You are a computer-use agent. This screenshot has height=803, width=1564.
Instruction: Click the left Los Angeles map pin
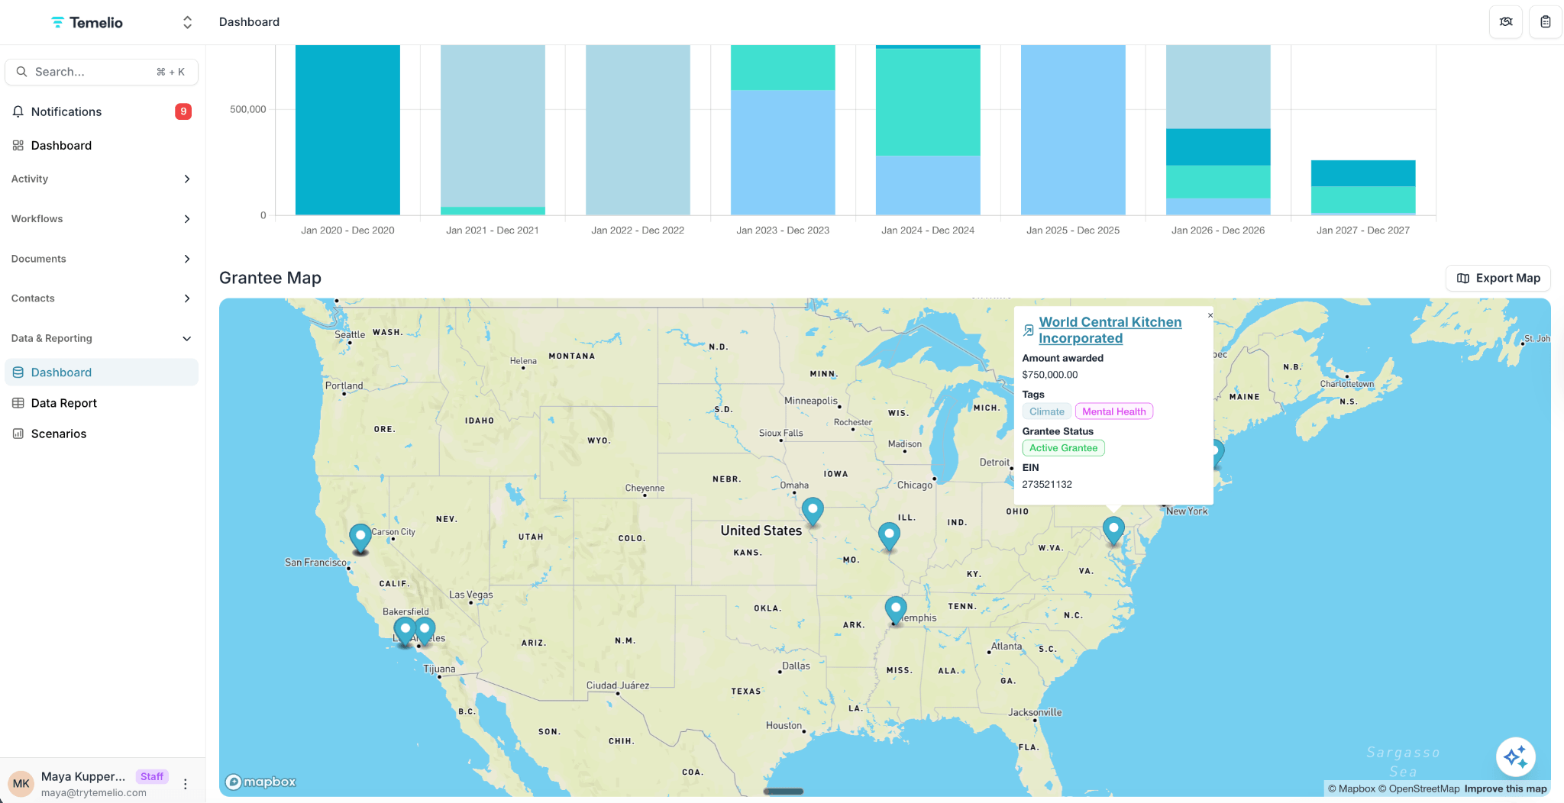tap(405, 631)
